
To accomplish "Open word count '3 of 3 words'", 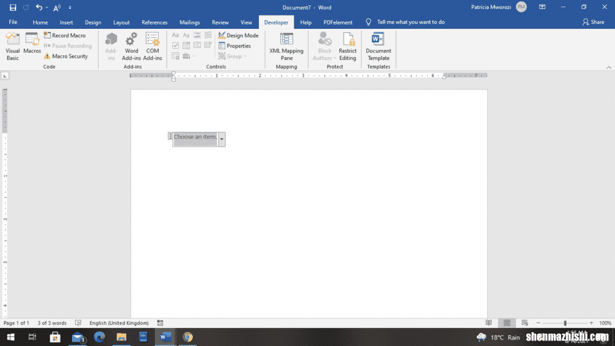I will point(52,323).
